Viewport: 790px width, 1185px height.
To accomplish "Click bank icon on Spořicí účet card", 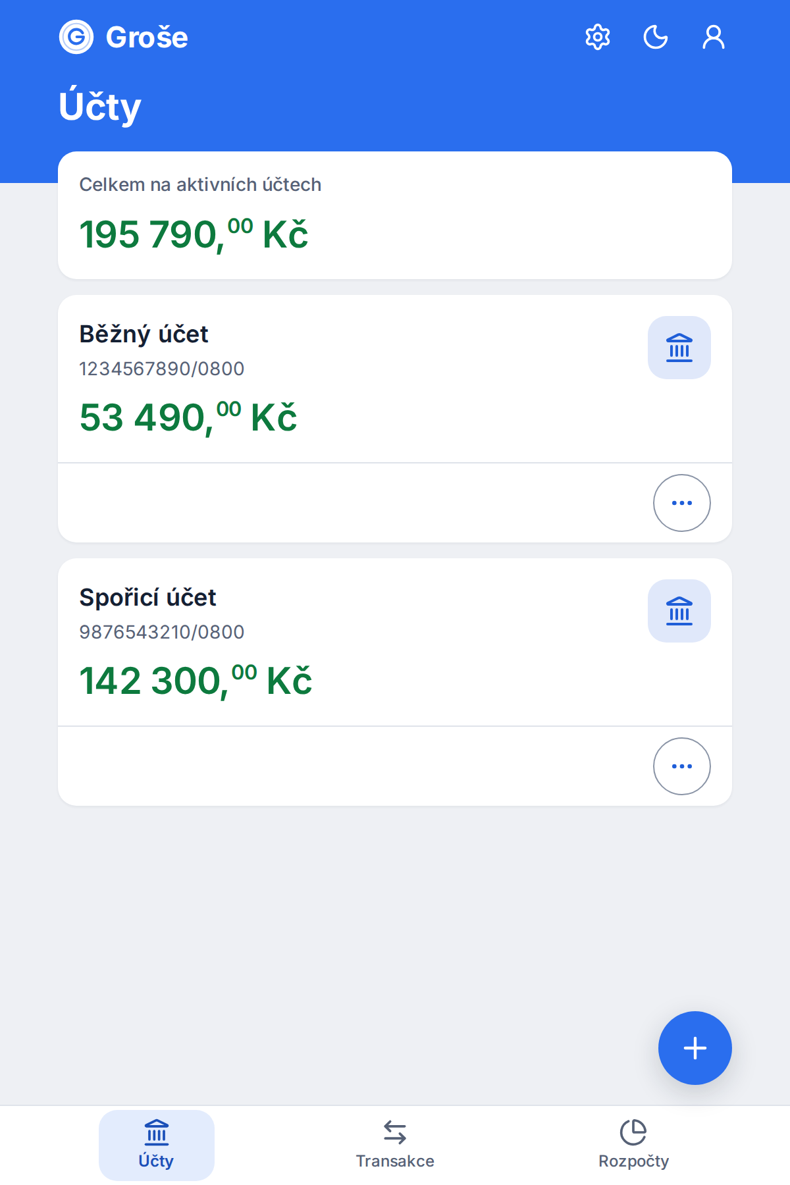I will (679, 611).
